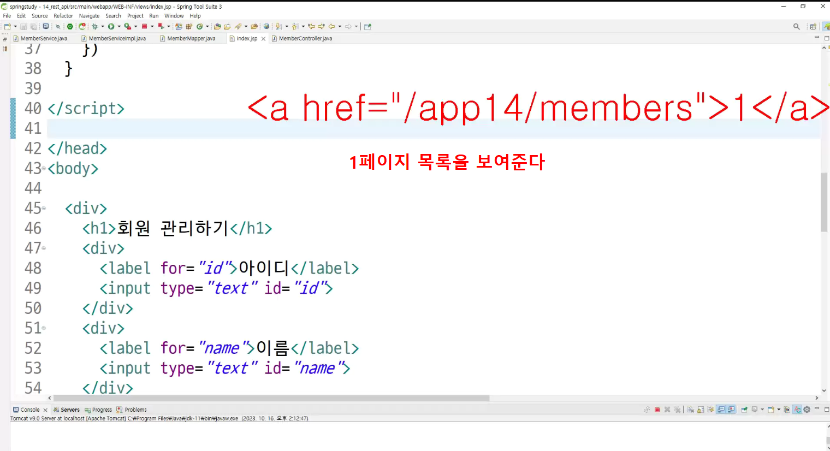Click the red Terminate icon in main toolbar
The height and width of the screenshot is (451, 830).
pos(144,26)
